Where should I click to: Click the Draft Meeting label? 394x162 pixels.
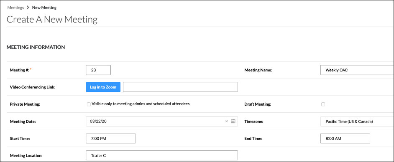pos(258,104)
